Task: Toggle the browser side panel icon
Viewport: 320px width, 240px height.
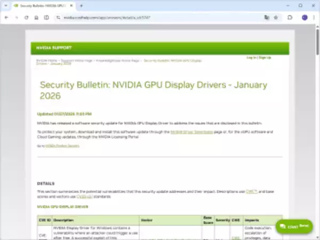Action: 46,18
